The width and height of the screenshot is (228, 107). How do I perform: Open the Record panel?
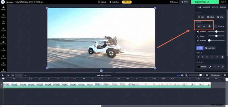point(3,71)
